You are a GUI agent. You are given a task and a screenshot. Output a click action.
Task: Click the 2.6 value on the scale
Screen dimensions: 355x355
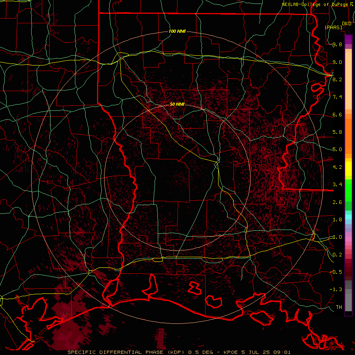(337, 202)
